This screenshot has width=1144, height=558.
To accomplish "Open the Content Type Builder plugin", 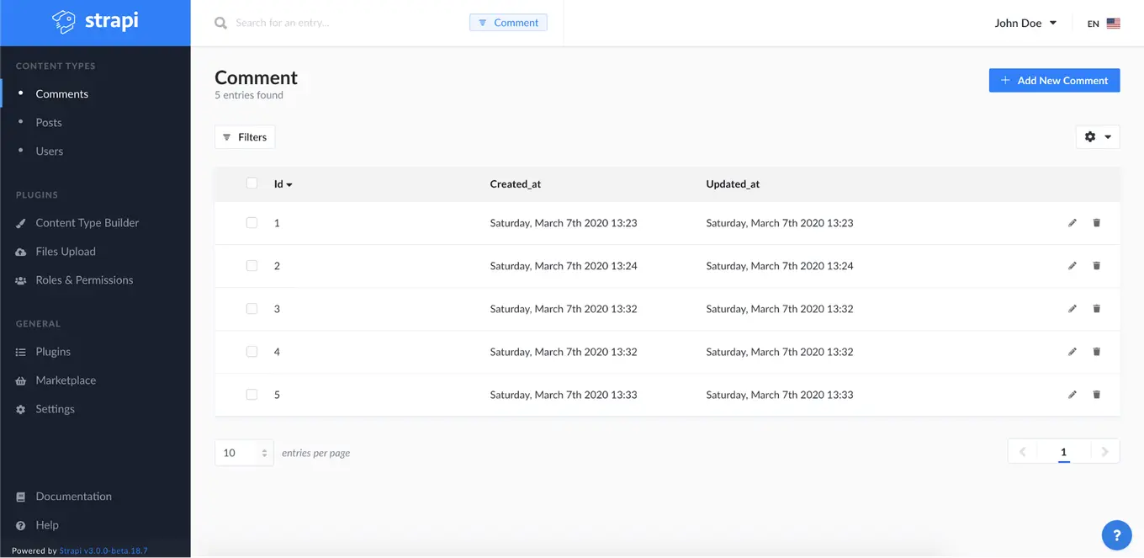I will point(87,222).
